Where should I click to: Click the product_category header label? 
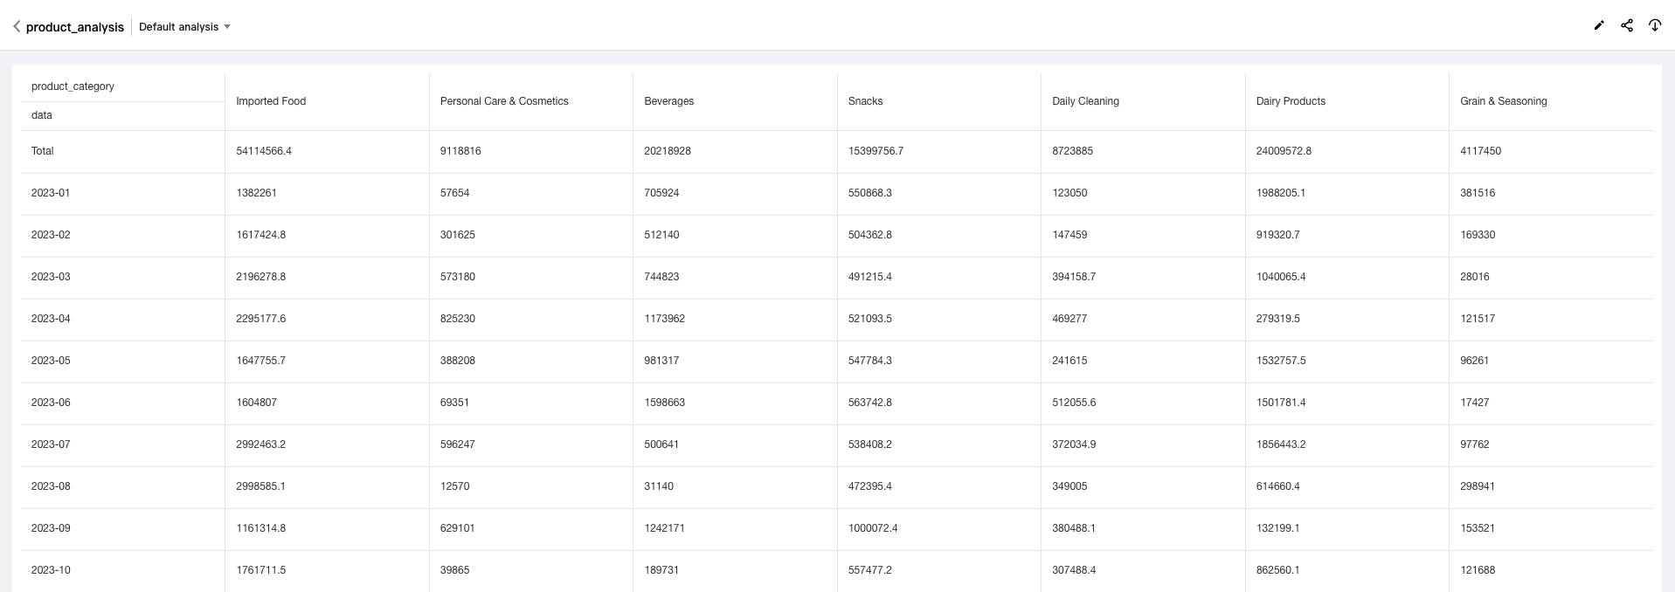tap(73, 86)
